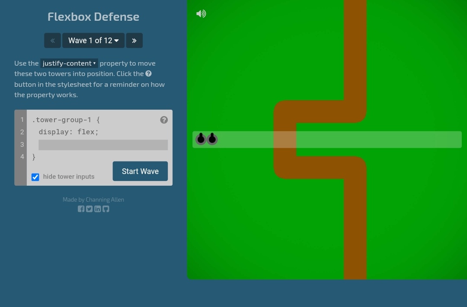
Task: Open the LinkedIn icon link
Action: point(97,209)
